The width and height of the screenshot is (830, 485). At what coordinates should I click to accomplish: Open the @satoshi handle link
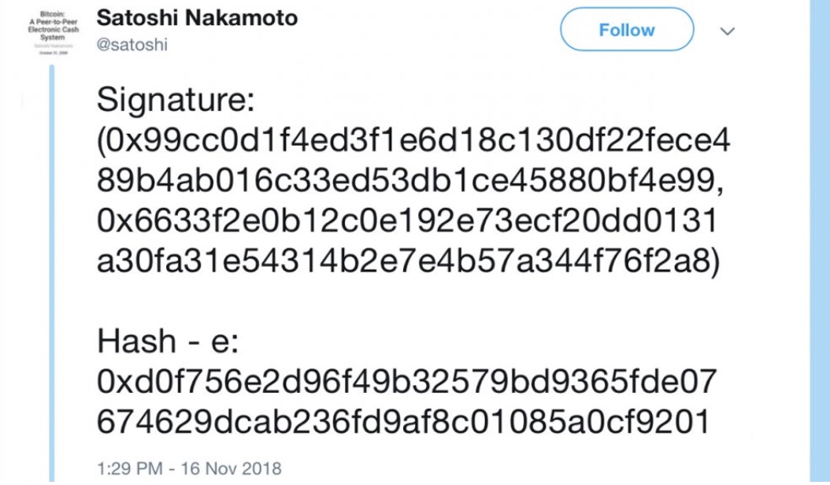pyautogui.click(x=132, y=44)
